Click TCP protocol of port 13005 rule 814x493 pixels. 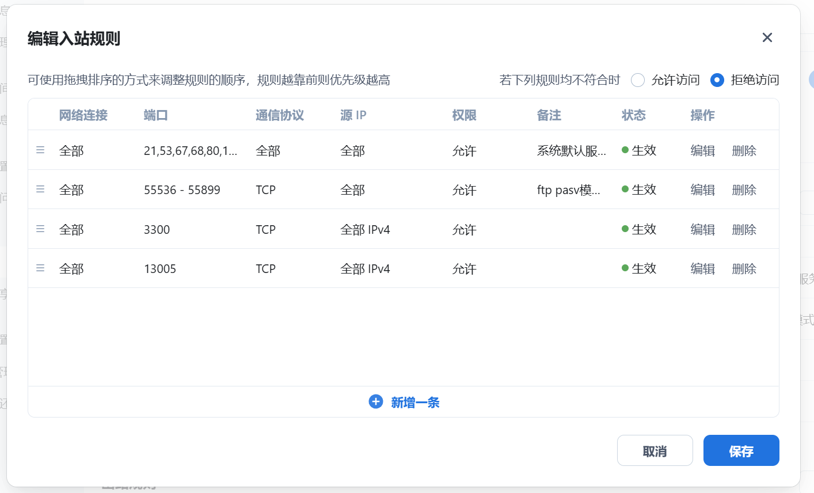(265, 269)
